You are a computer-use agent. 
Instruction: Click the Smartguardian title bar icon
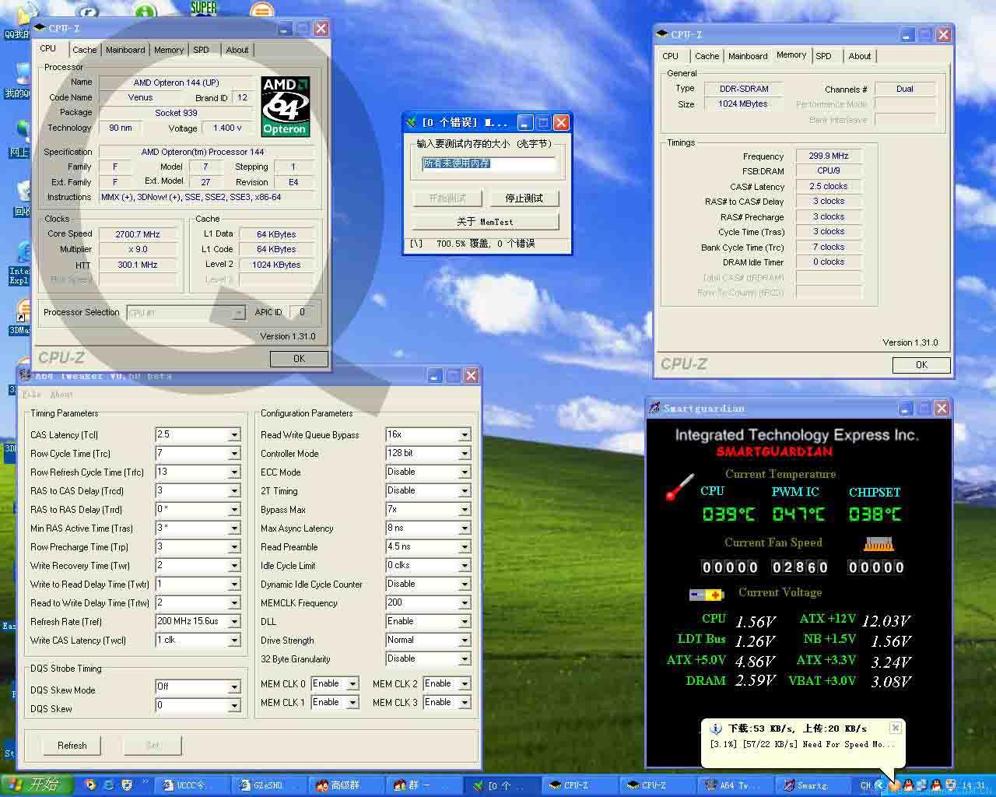click(x=654, y=408)
